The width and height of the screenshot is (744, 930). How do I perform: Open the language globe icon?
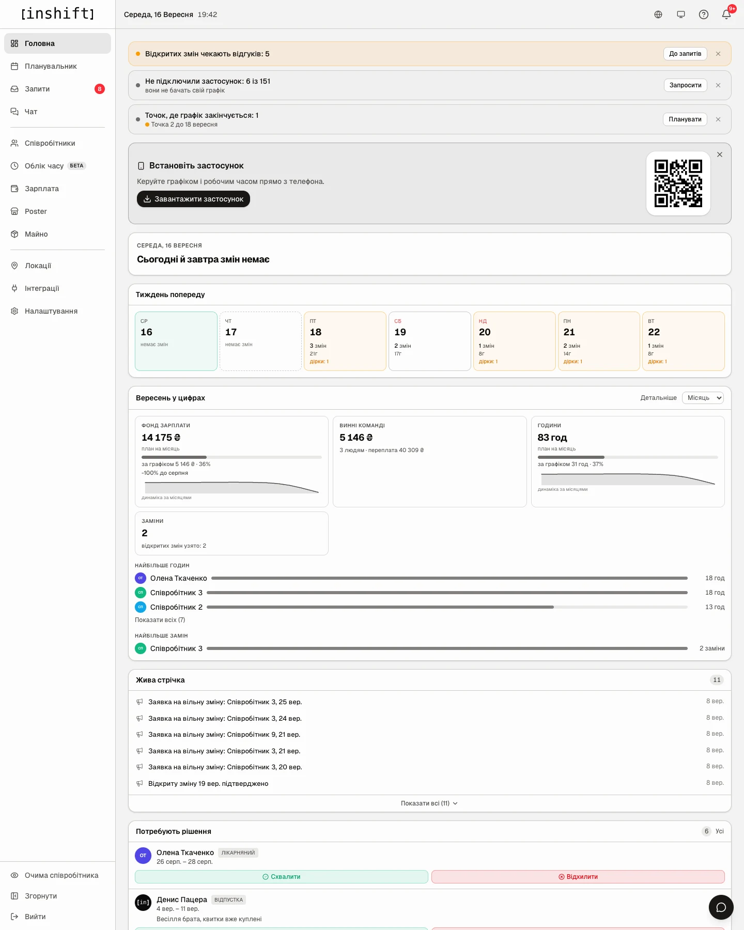point(658,14)
